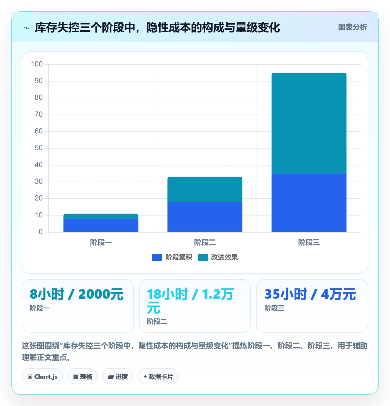Click the diamond icon in 数据卡片 tag
This screenshot has height=406, width=390.
click(x=145, y=377)
